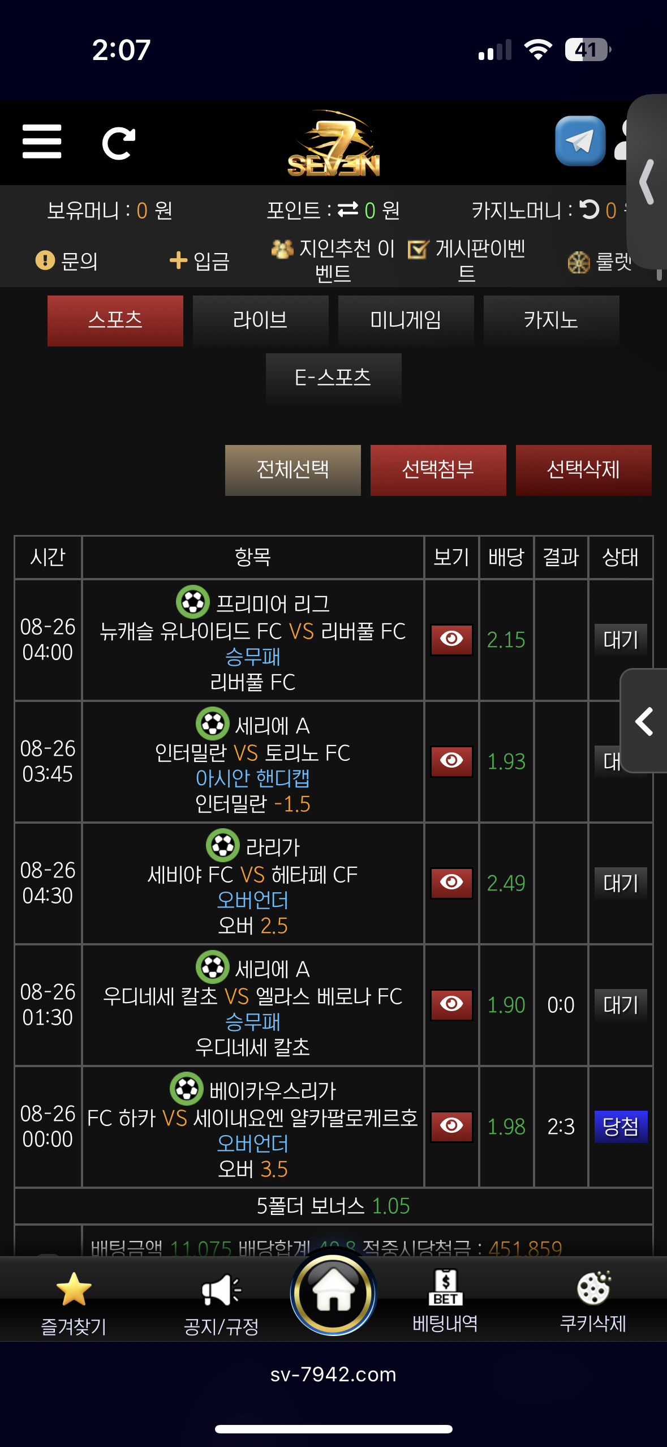Refresh the casino money rotate arrow
667x1447 pixels.
pos(589,209)
